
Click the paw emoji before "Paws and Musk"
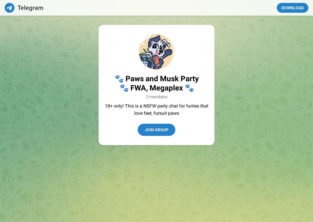point(119,79)
